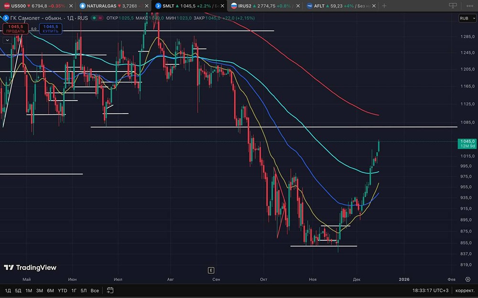Viewport: 478px width, 298px height.
Task: Click the ОТКР 1025,5 value
Action: coord(126,18)
